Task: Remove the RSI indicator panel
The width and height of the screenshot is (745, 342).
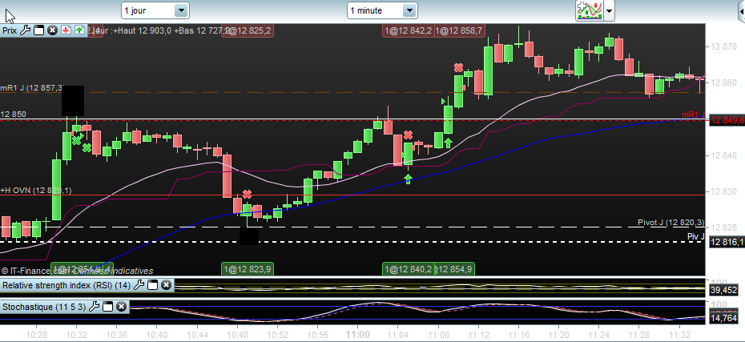Action: [166, 285]
